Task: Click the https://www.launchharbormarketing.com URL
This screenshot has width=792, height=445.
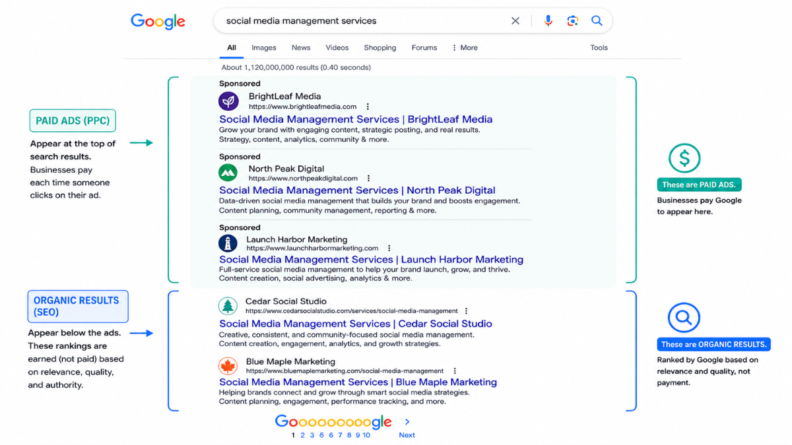Action: (x=312, y=249)
